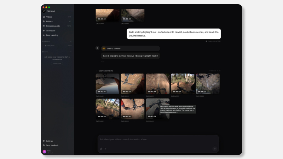Image resolution: width=283 pixels, height=159 pixels.
Task: Add a folder with FOLDERS plus icon
Action: [71, 41]
